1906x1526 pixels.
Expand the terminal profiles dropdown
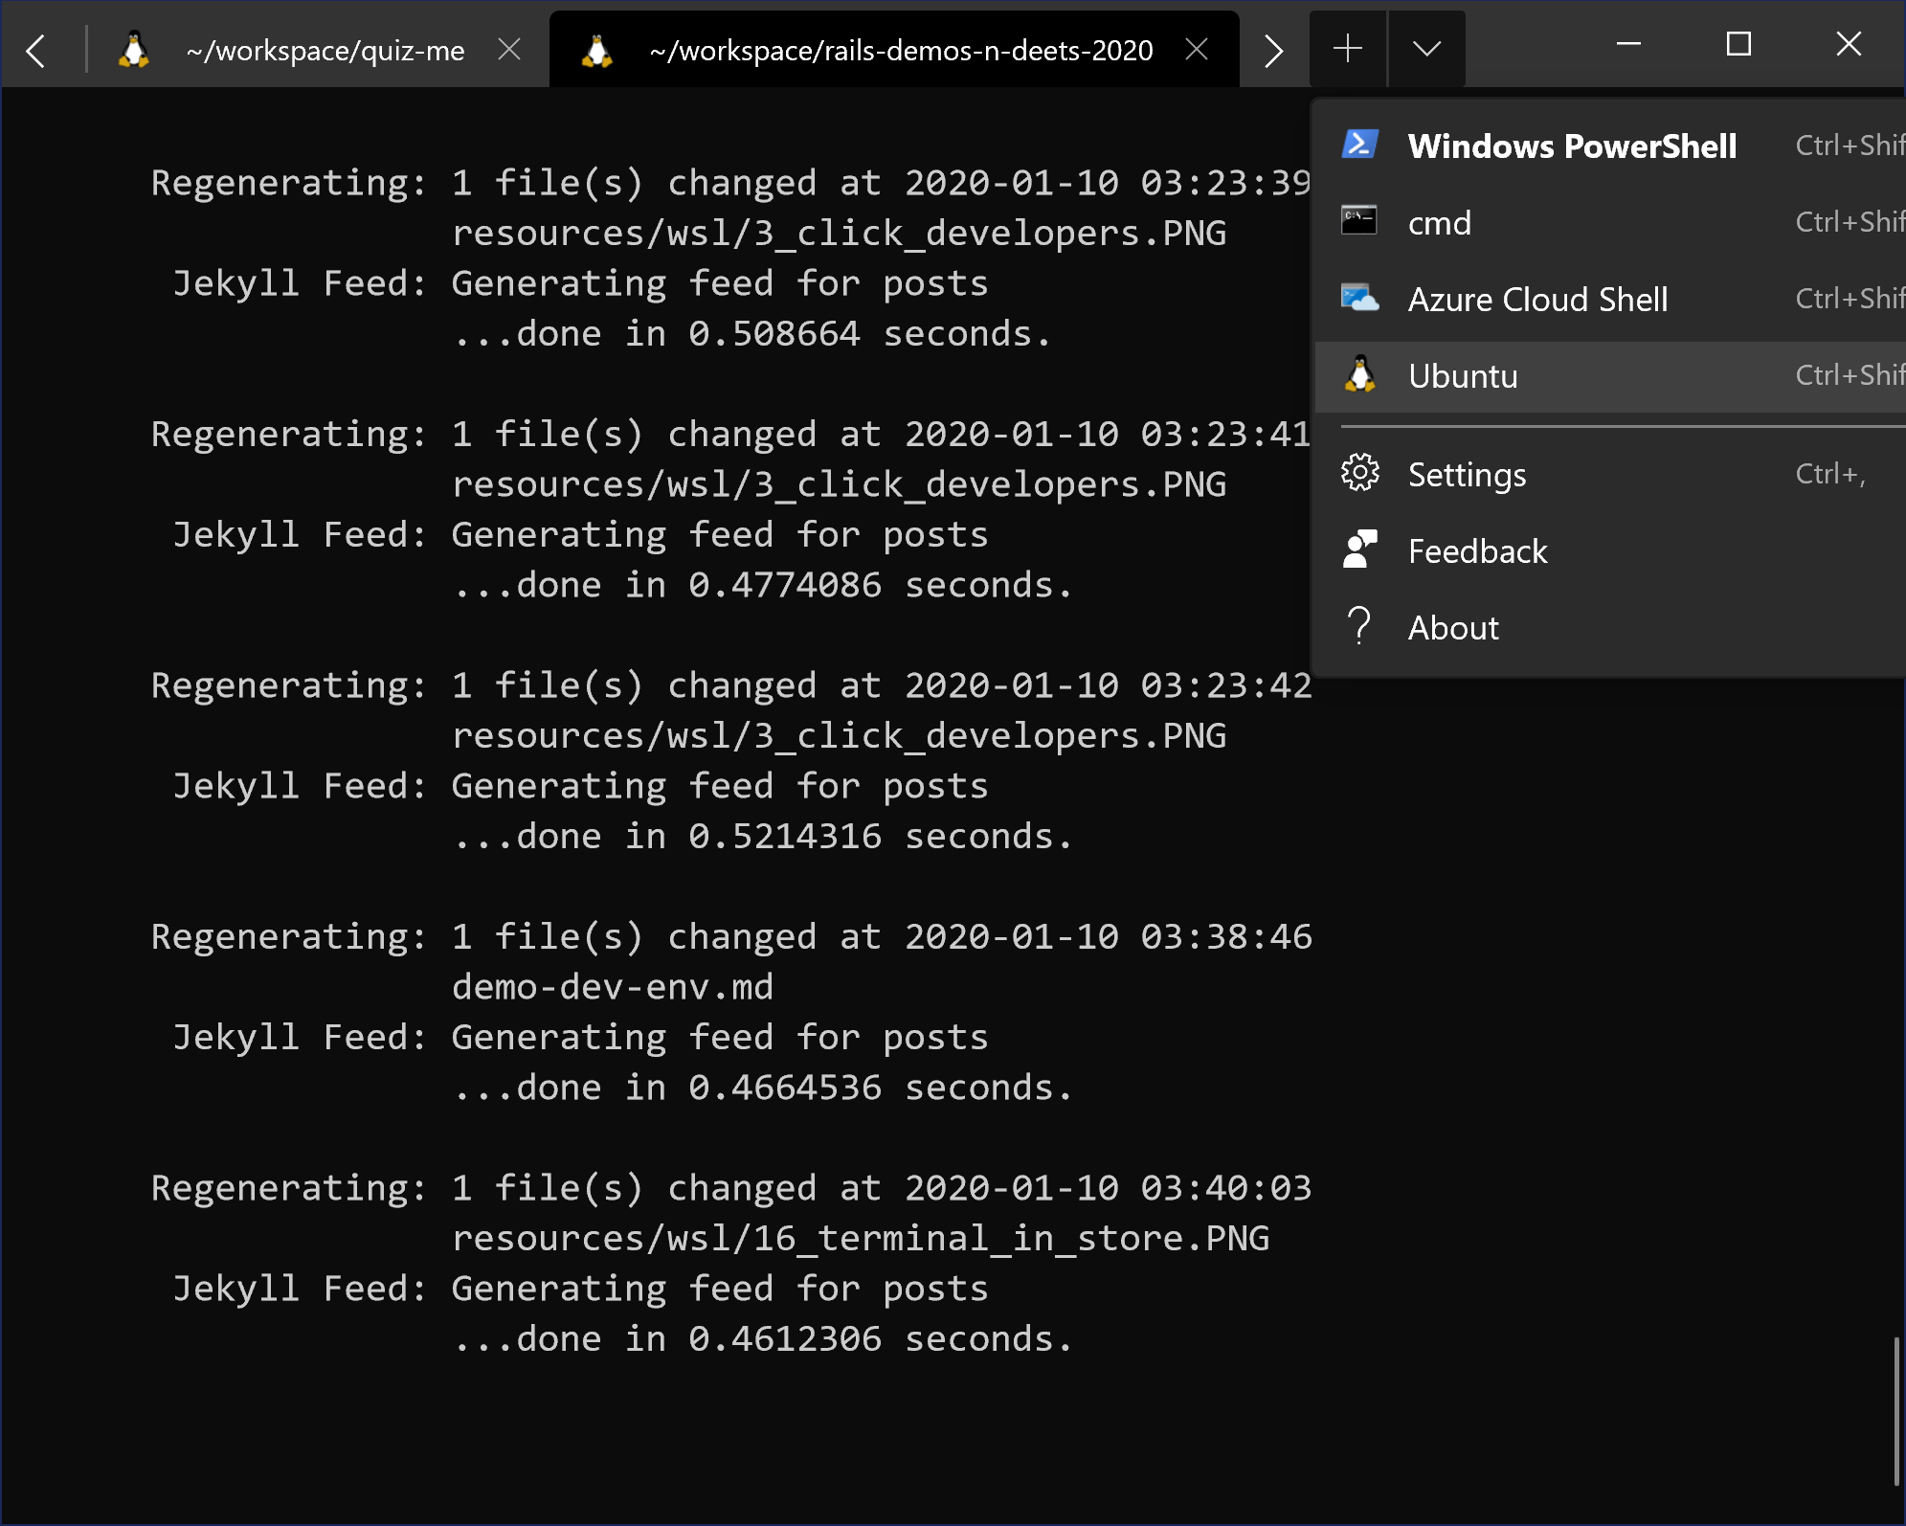pyautogui.click(x=1424, y=50)
